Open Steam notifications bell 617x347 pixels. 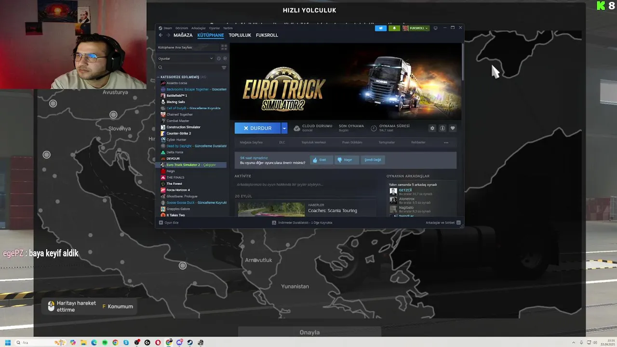click(x=394, y=28)
